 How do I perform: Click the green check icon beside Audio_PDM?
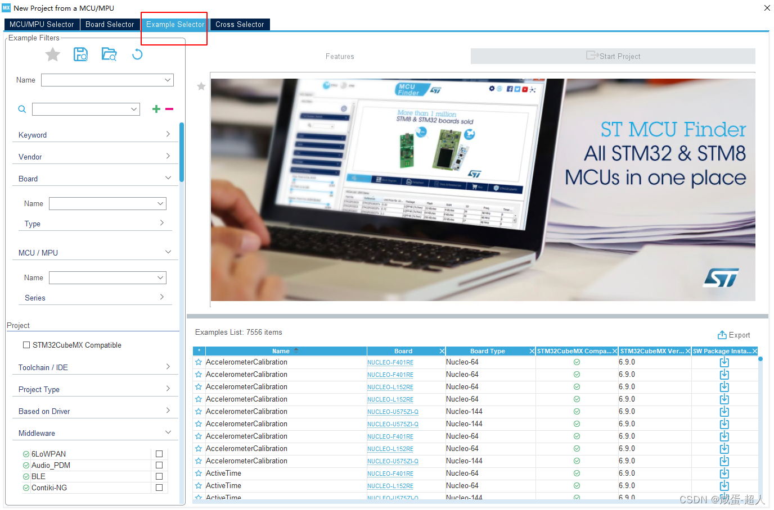[26, 465]
